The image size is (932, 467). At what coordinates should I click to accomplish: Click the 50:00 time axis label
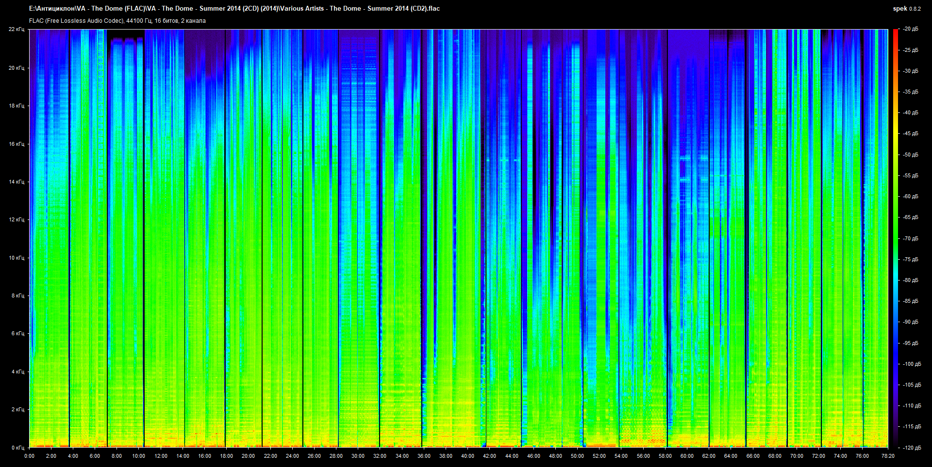pos(577,456)
